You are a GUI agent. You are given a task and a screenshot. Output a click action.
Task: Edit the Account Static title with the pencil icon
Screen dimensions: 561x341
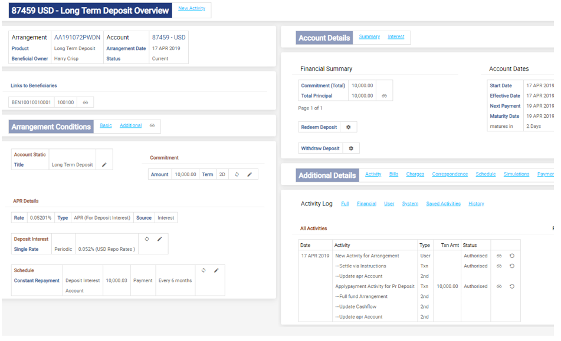tap(104, 165)
